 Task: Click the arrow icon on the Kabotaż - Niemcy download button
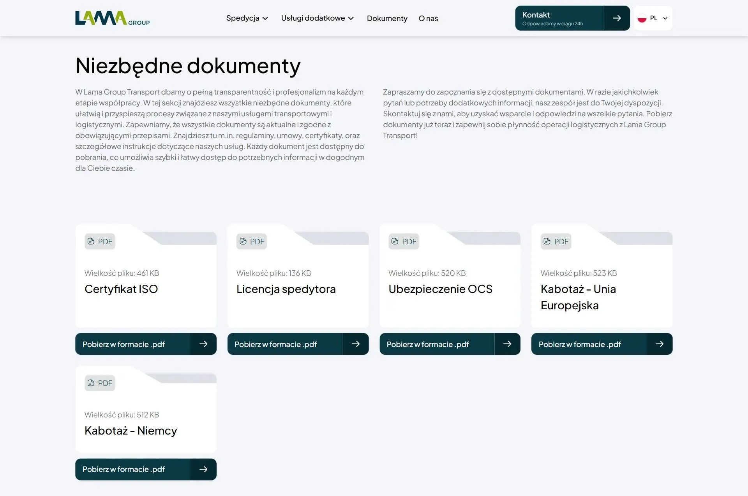[203, 470]
